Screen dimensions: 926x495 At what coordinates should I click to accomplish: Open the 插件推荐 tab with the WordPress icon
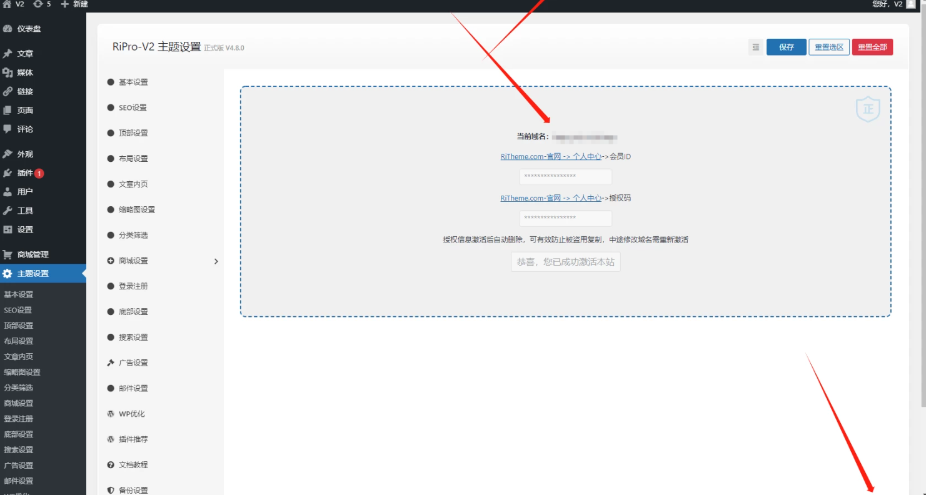pos(128,439)
